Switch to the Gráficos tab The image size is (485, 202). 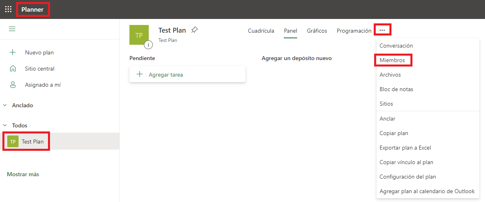click(x=317, y=31)
